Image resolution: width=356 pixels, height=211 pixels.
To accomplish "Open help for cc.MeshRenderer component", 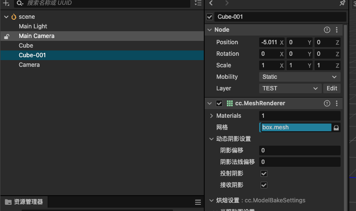I will coord(327,103).
